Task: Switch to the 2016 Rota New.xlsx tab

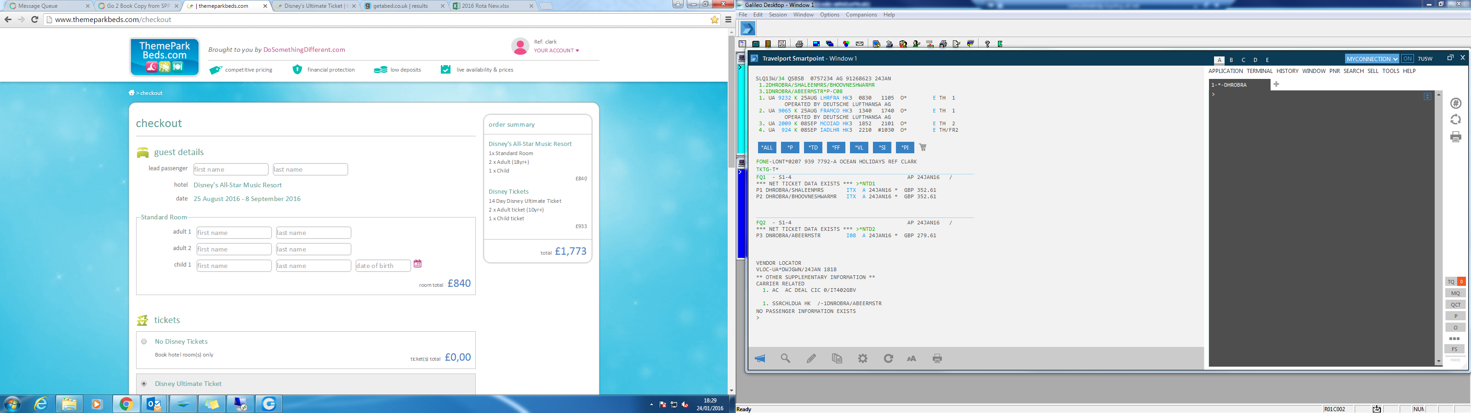Action: point(492,6)
